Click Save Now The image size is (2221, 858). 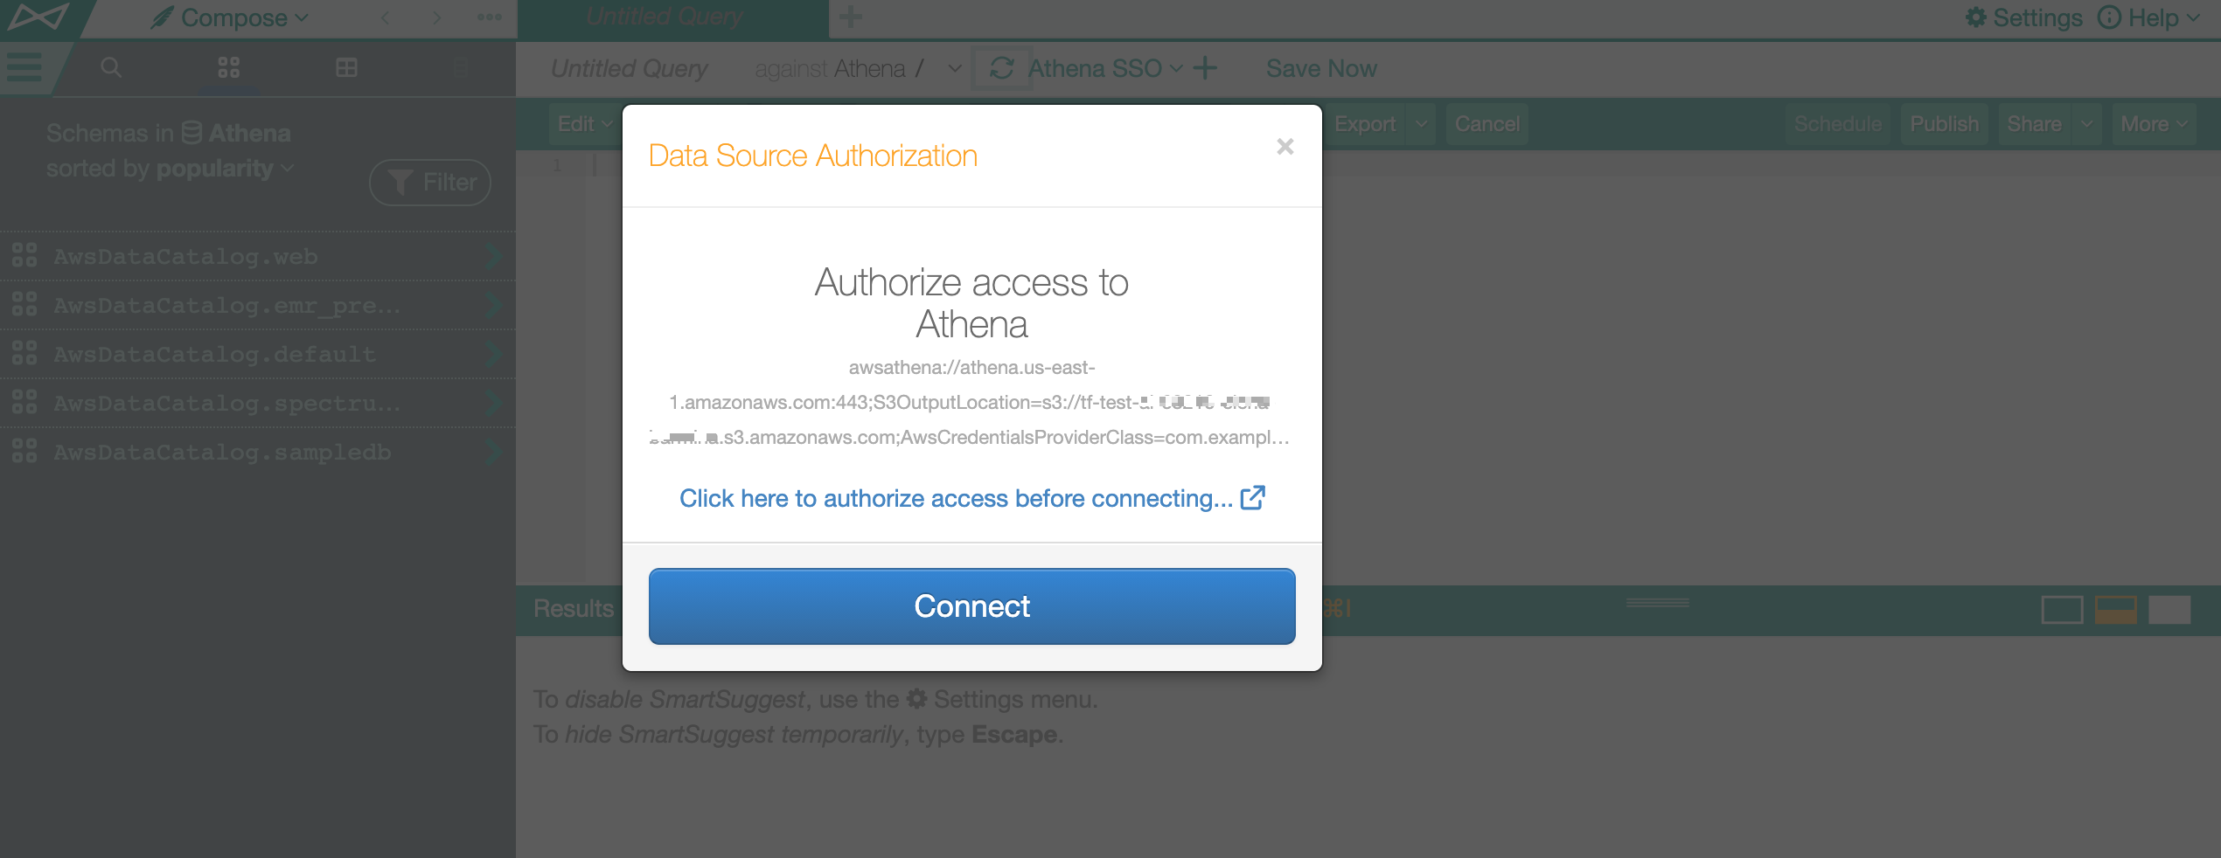coord(1321,68)
